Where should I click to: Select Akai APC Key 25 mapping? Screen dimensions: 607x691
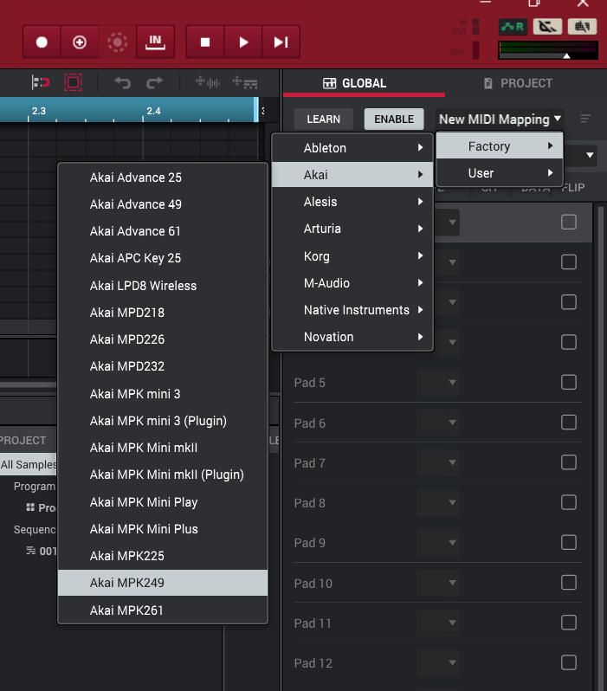(163, 258)
